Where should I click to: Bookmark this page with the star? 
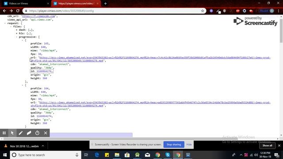click(x=203, y=11)
